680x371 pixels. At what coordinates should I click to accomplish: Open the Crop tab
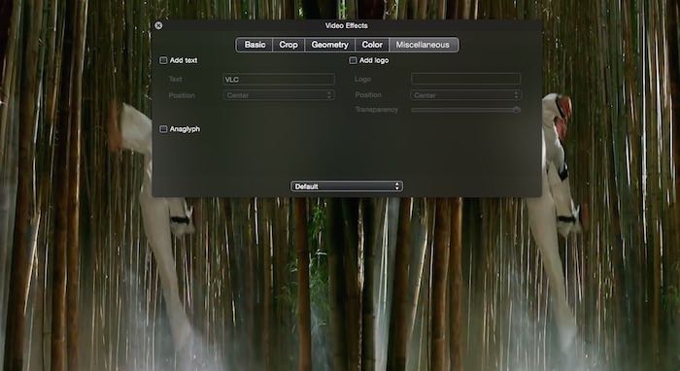coord(289,45)
